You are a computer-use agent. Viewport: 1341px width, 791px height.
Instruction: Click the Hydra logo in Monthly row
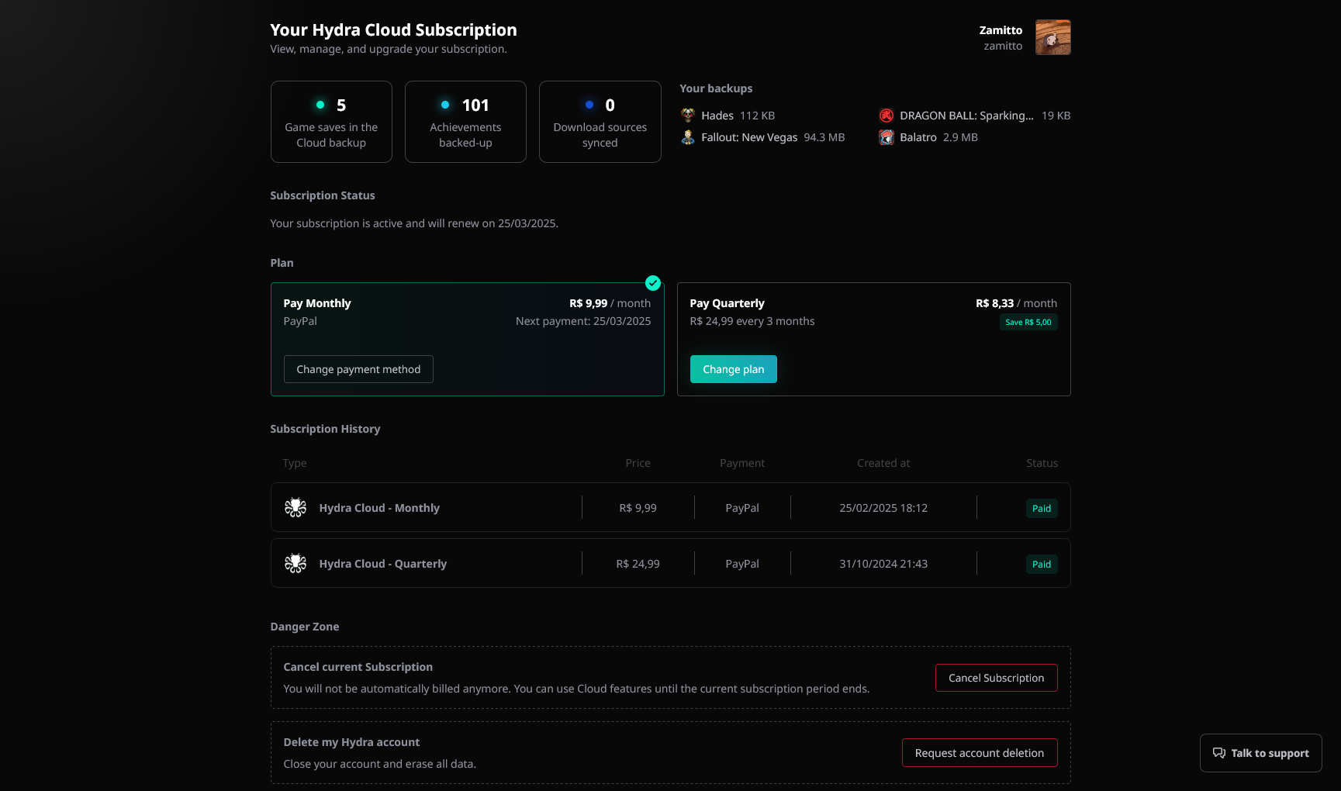coord(296,508)
